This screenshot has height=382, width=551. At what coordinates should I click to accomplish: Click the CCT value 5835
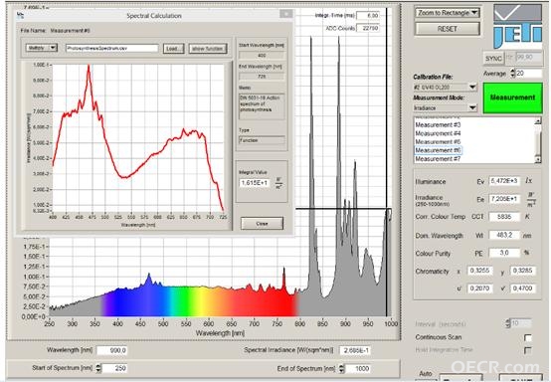[504, 217]
